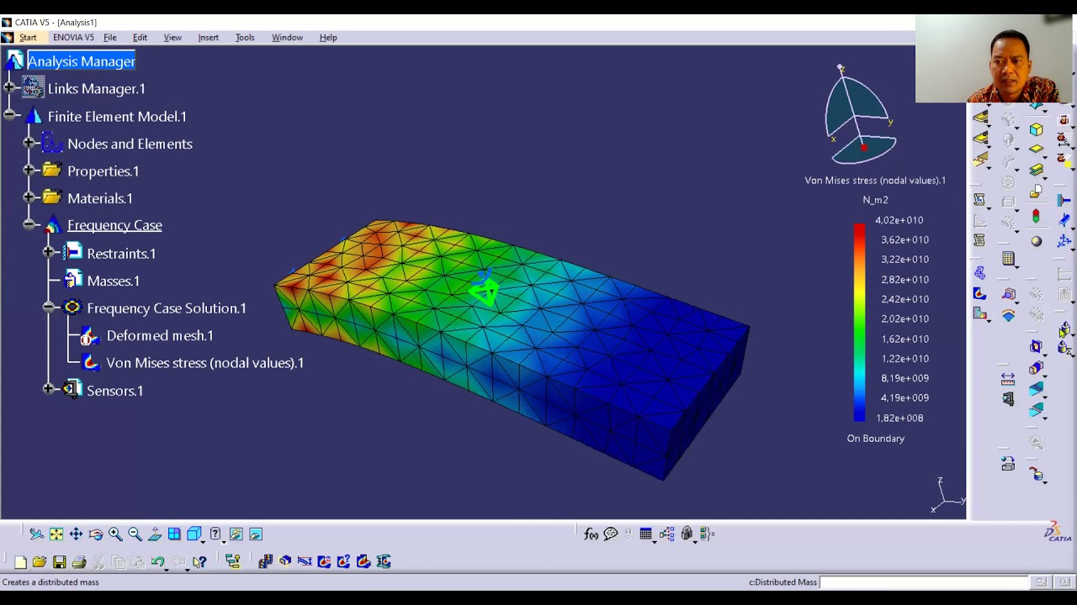Open the Knowledge Inspector icon
The height and width of the screenshot is (605, 1077).
666,534
